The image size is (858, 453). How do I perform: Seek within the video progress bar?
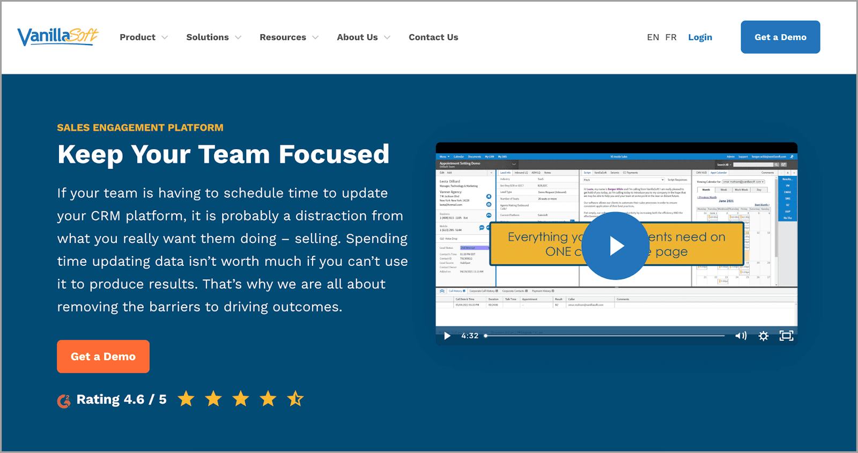coord(605,336)
